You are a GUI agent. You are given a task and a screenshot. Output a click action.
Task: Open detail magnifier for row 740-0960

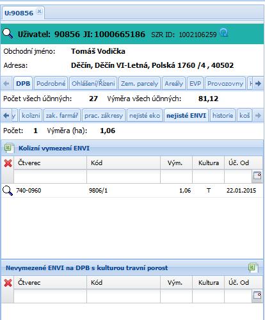8,190
